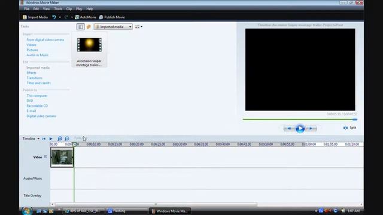Viewport: 383px width, 215px height.
Task: Click the Effects link
Action: pos(31,73)
